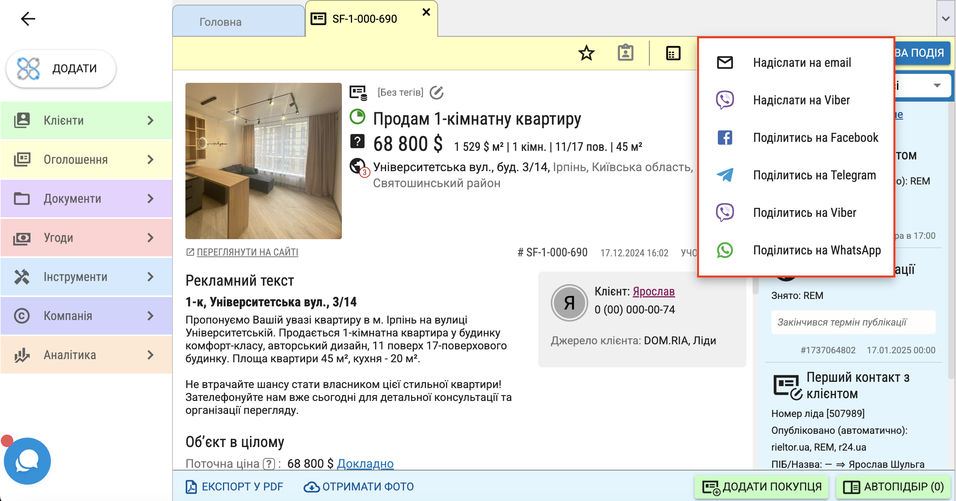Click ДОДАТИ ПОКУПЦЯ button
The image size is (956, 501).
coord(762,487)
